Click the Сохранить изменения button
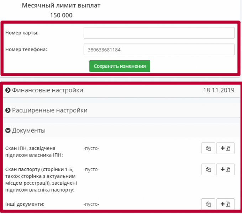 point(120,66)
